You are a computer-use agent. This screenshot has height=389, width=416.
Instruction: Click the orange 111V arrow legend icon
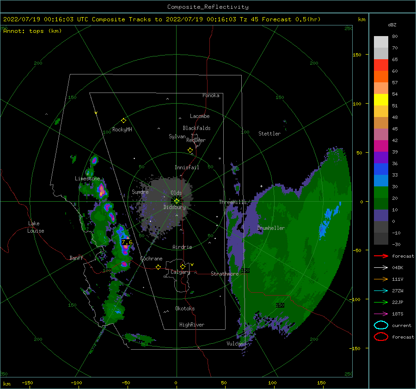[x=381, y=279]
